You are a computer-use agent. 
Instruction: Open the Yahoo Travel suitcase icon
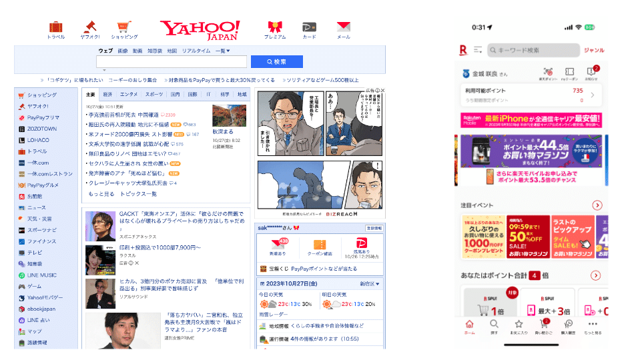(55, 27)
